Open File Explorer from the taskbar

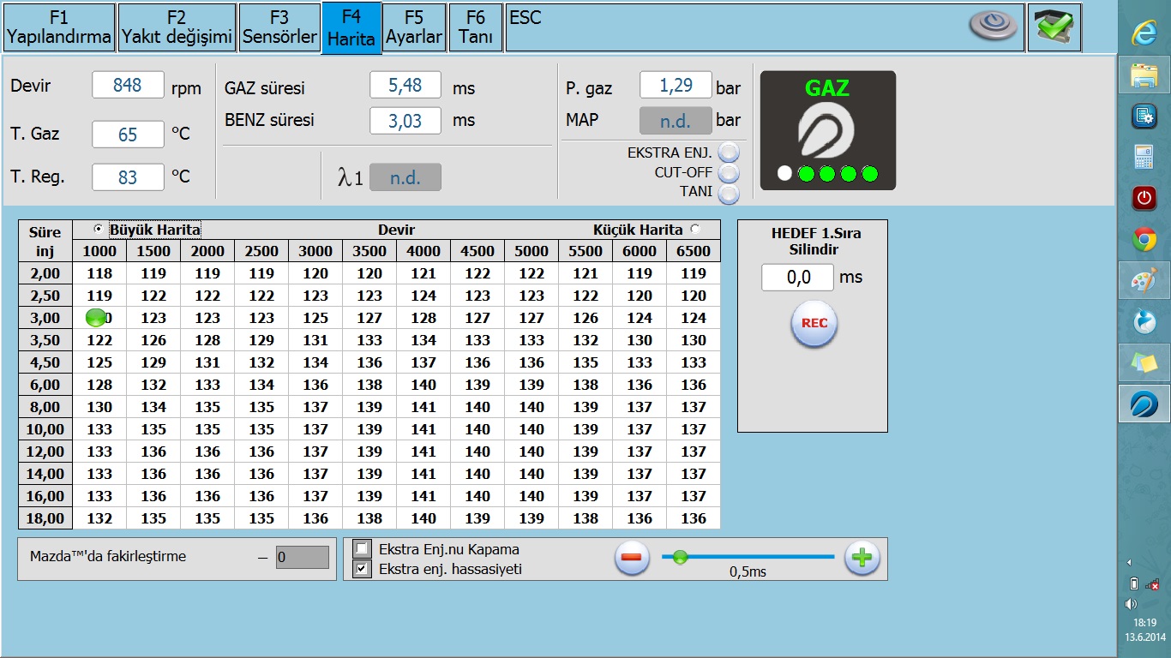1144,75
